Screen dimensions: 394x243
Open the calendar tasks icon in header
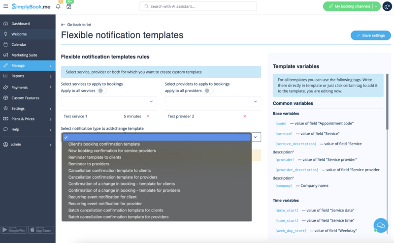coord(68,6)
